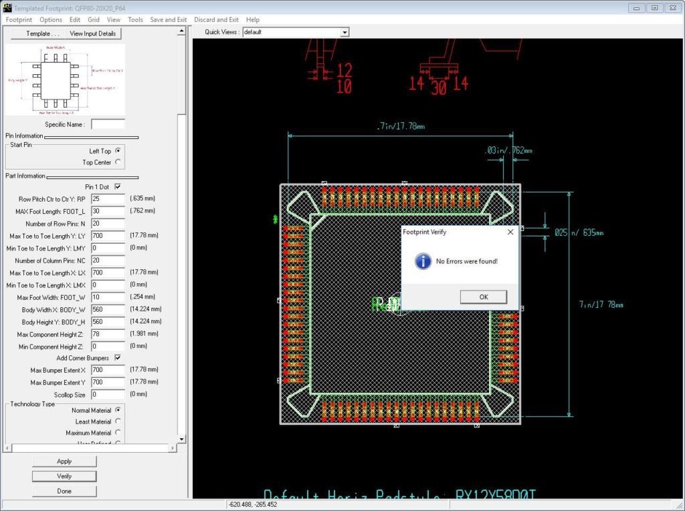Click the MAX Foot Length FOOT_L field
This screenshot has height=511, width=685.
(108, 211)
